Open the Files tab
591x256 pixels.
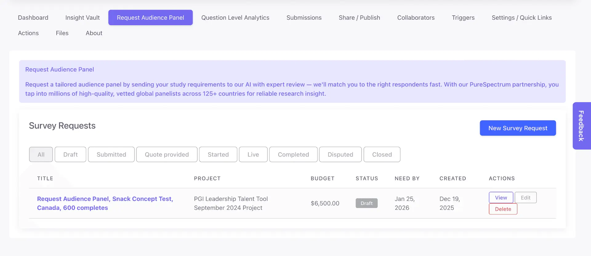click(x=62, y=33)
